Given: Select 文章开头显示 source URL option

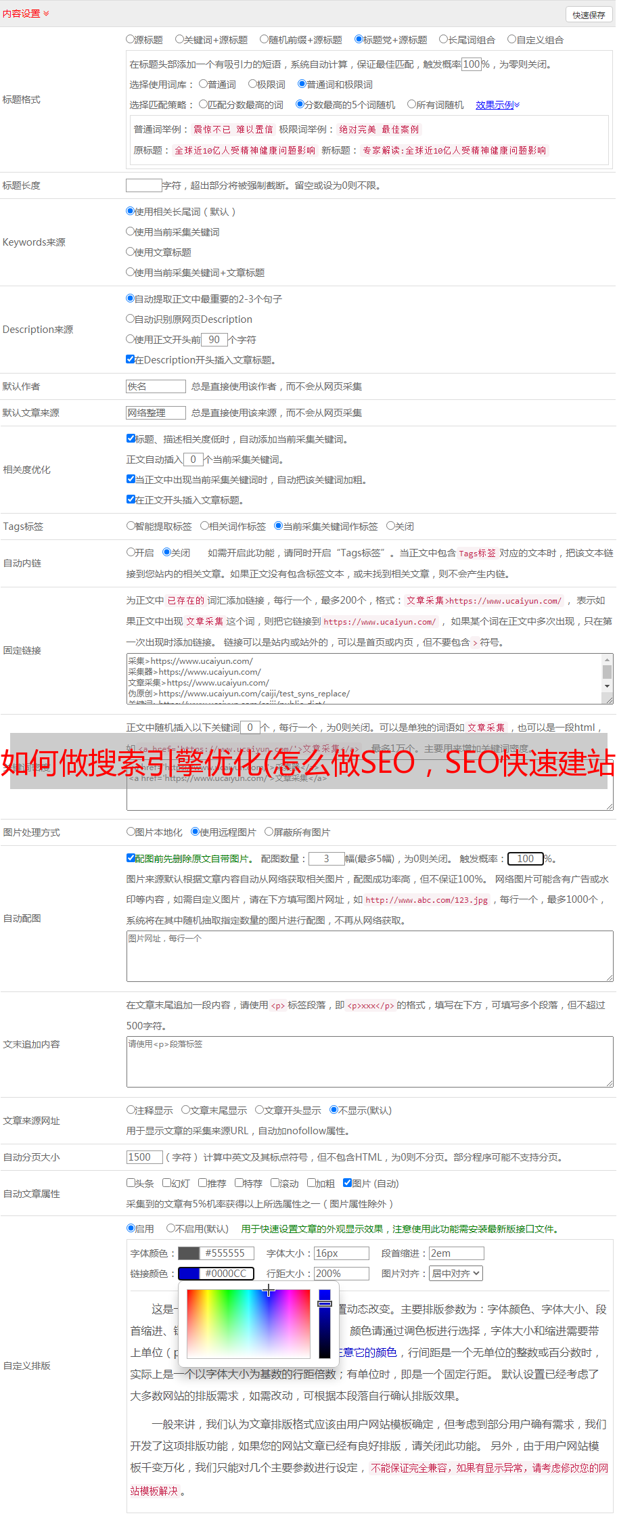Looking at the screenshot, I should coord(259,1110).
